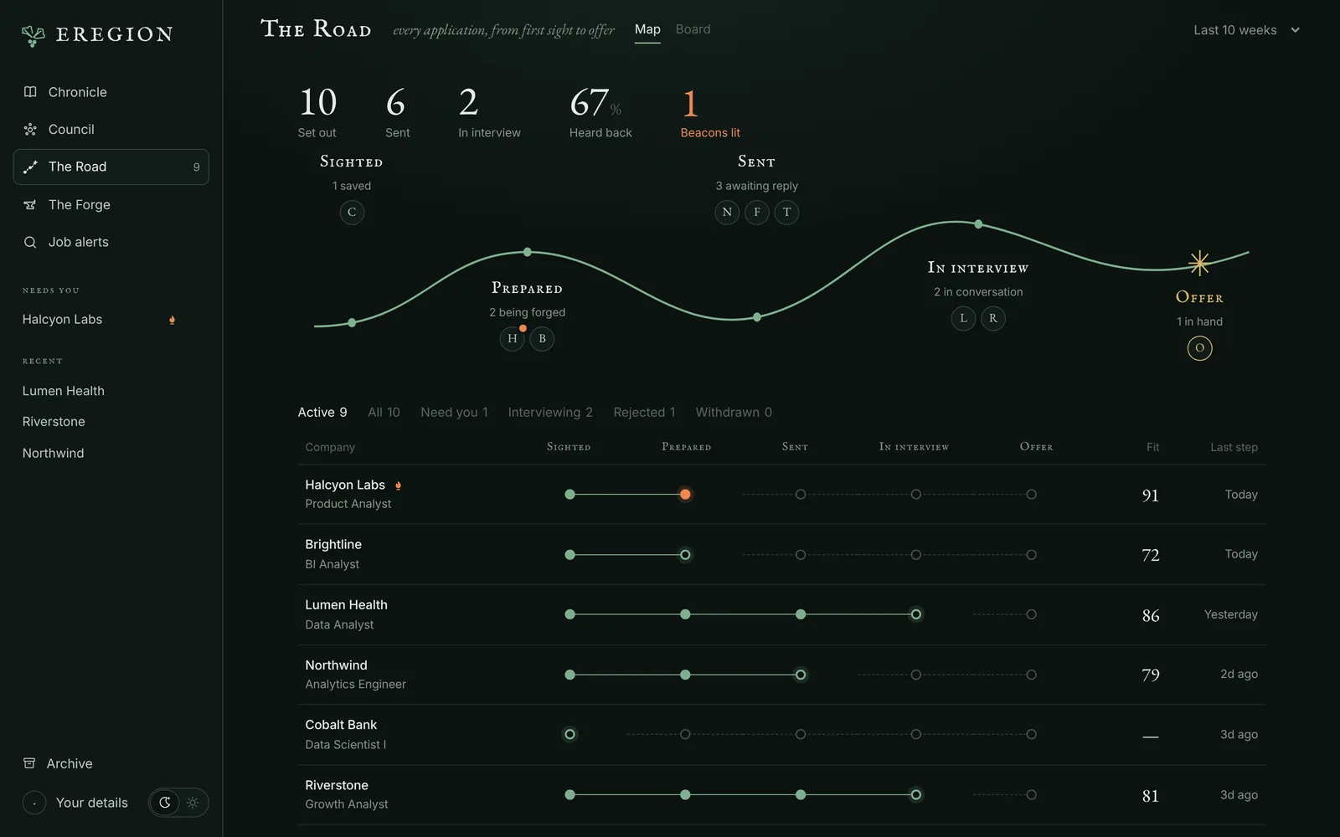Open the Brightline BI Analyst row

click(x=781, y=554)
